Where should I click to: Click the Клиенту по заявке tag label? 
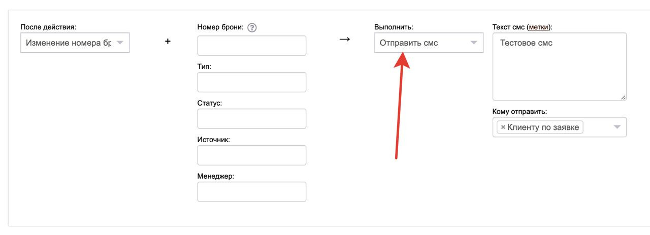tap(543, 127)
